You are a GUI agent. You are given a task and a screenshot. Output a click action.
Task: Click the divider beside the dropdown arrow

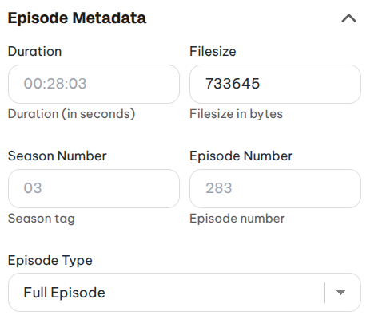pos(325,293)
